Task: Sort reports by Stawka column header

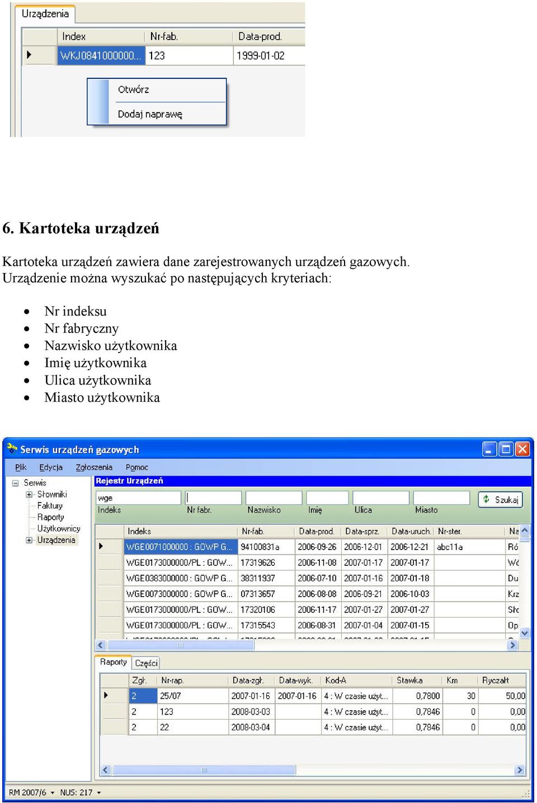Action: tap(417, 680)
